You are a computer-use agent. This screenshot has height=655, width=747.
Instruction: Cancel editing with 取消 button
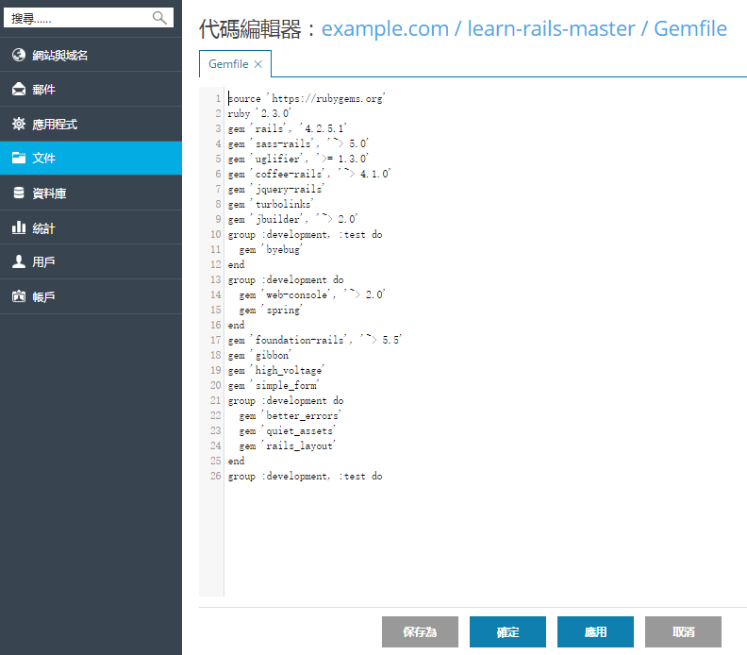683,631
